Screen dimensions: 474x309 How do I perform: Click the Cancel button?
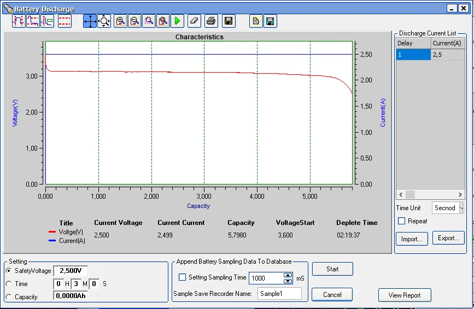click(332, 294)
